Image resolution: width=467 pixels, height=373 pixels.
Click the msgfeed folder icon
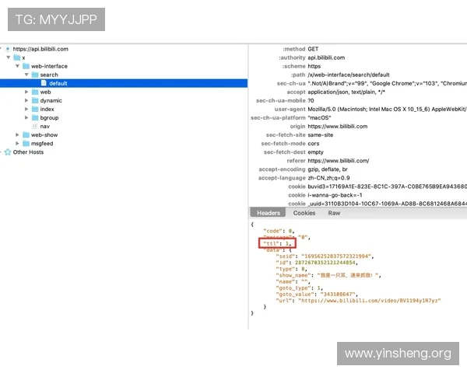(26, 143)
